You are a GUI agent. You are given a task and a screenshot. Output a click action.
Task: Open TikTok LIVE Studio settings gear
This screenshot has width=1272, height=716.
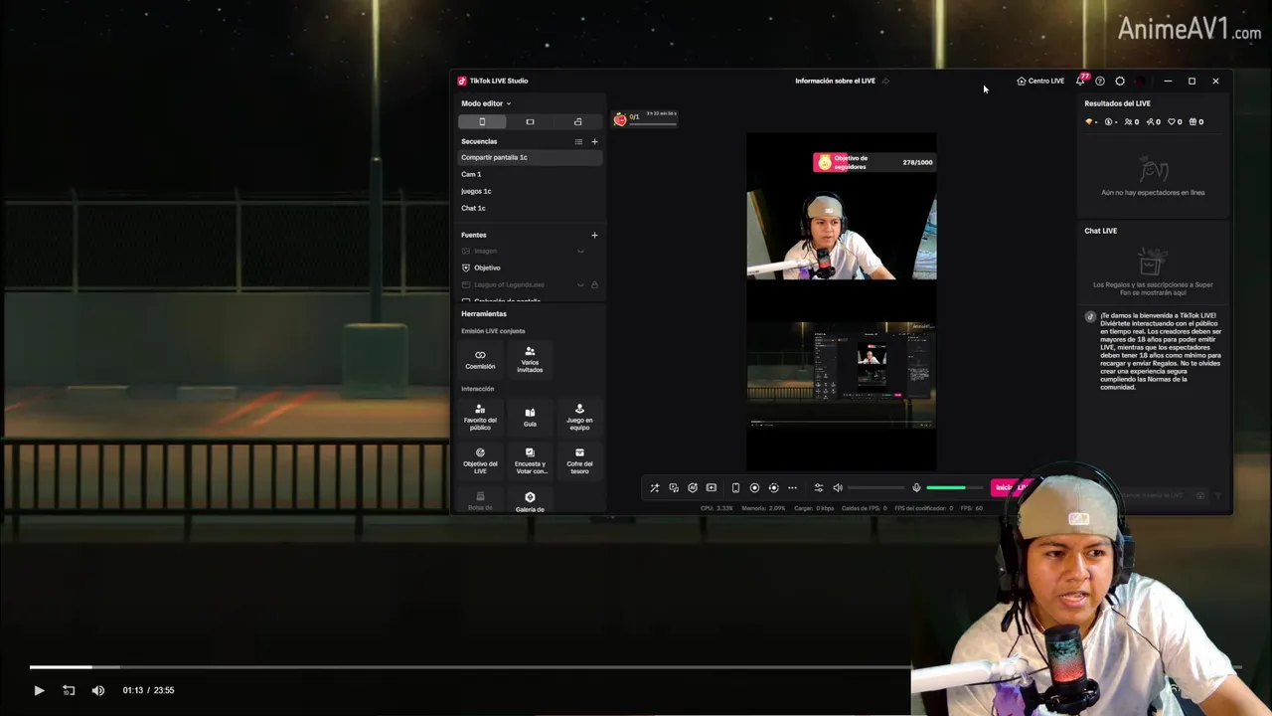(1120, 81)
